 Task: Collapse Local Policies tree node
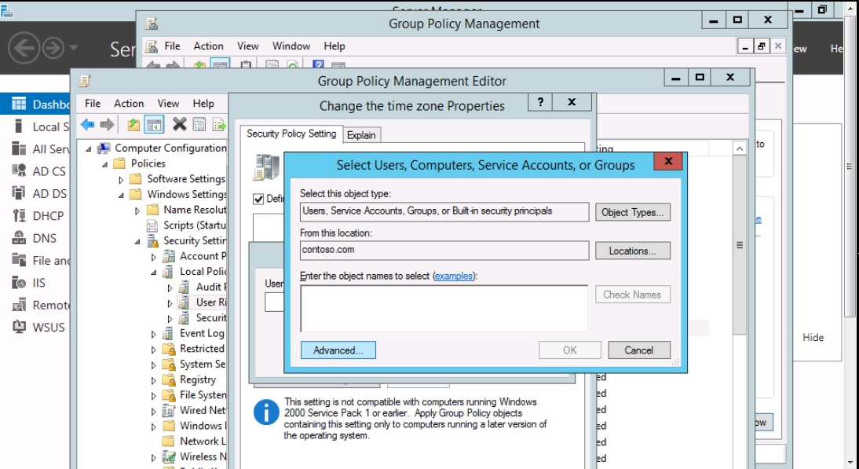(x=154, y=273)
